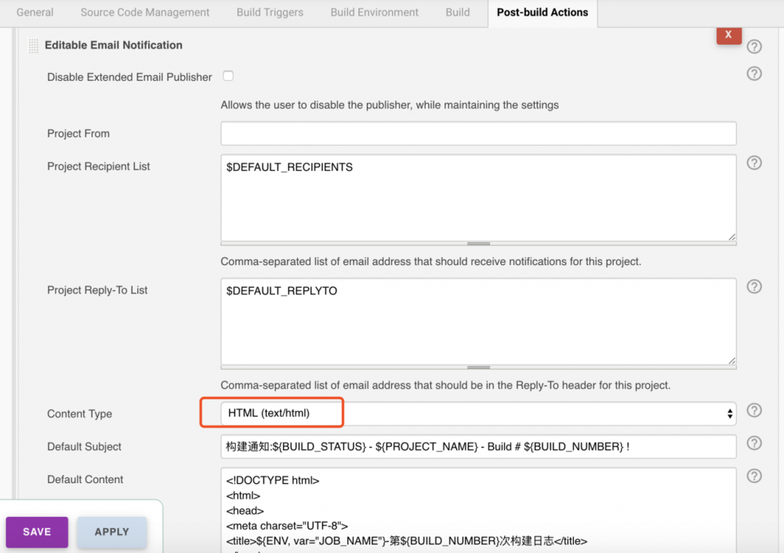Open help for Default Subject

click(x=754, y=442)
